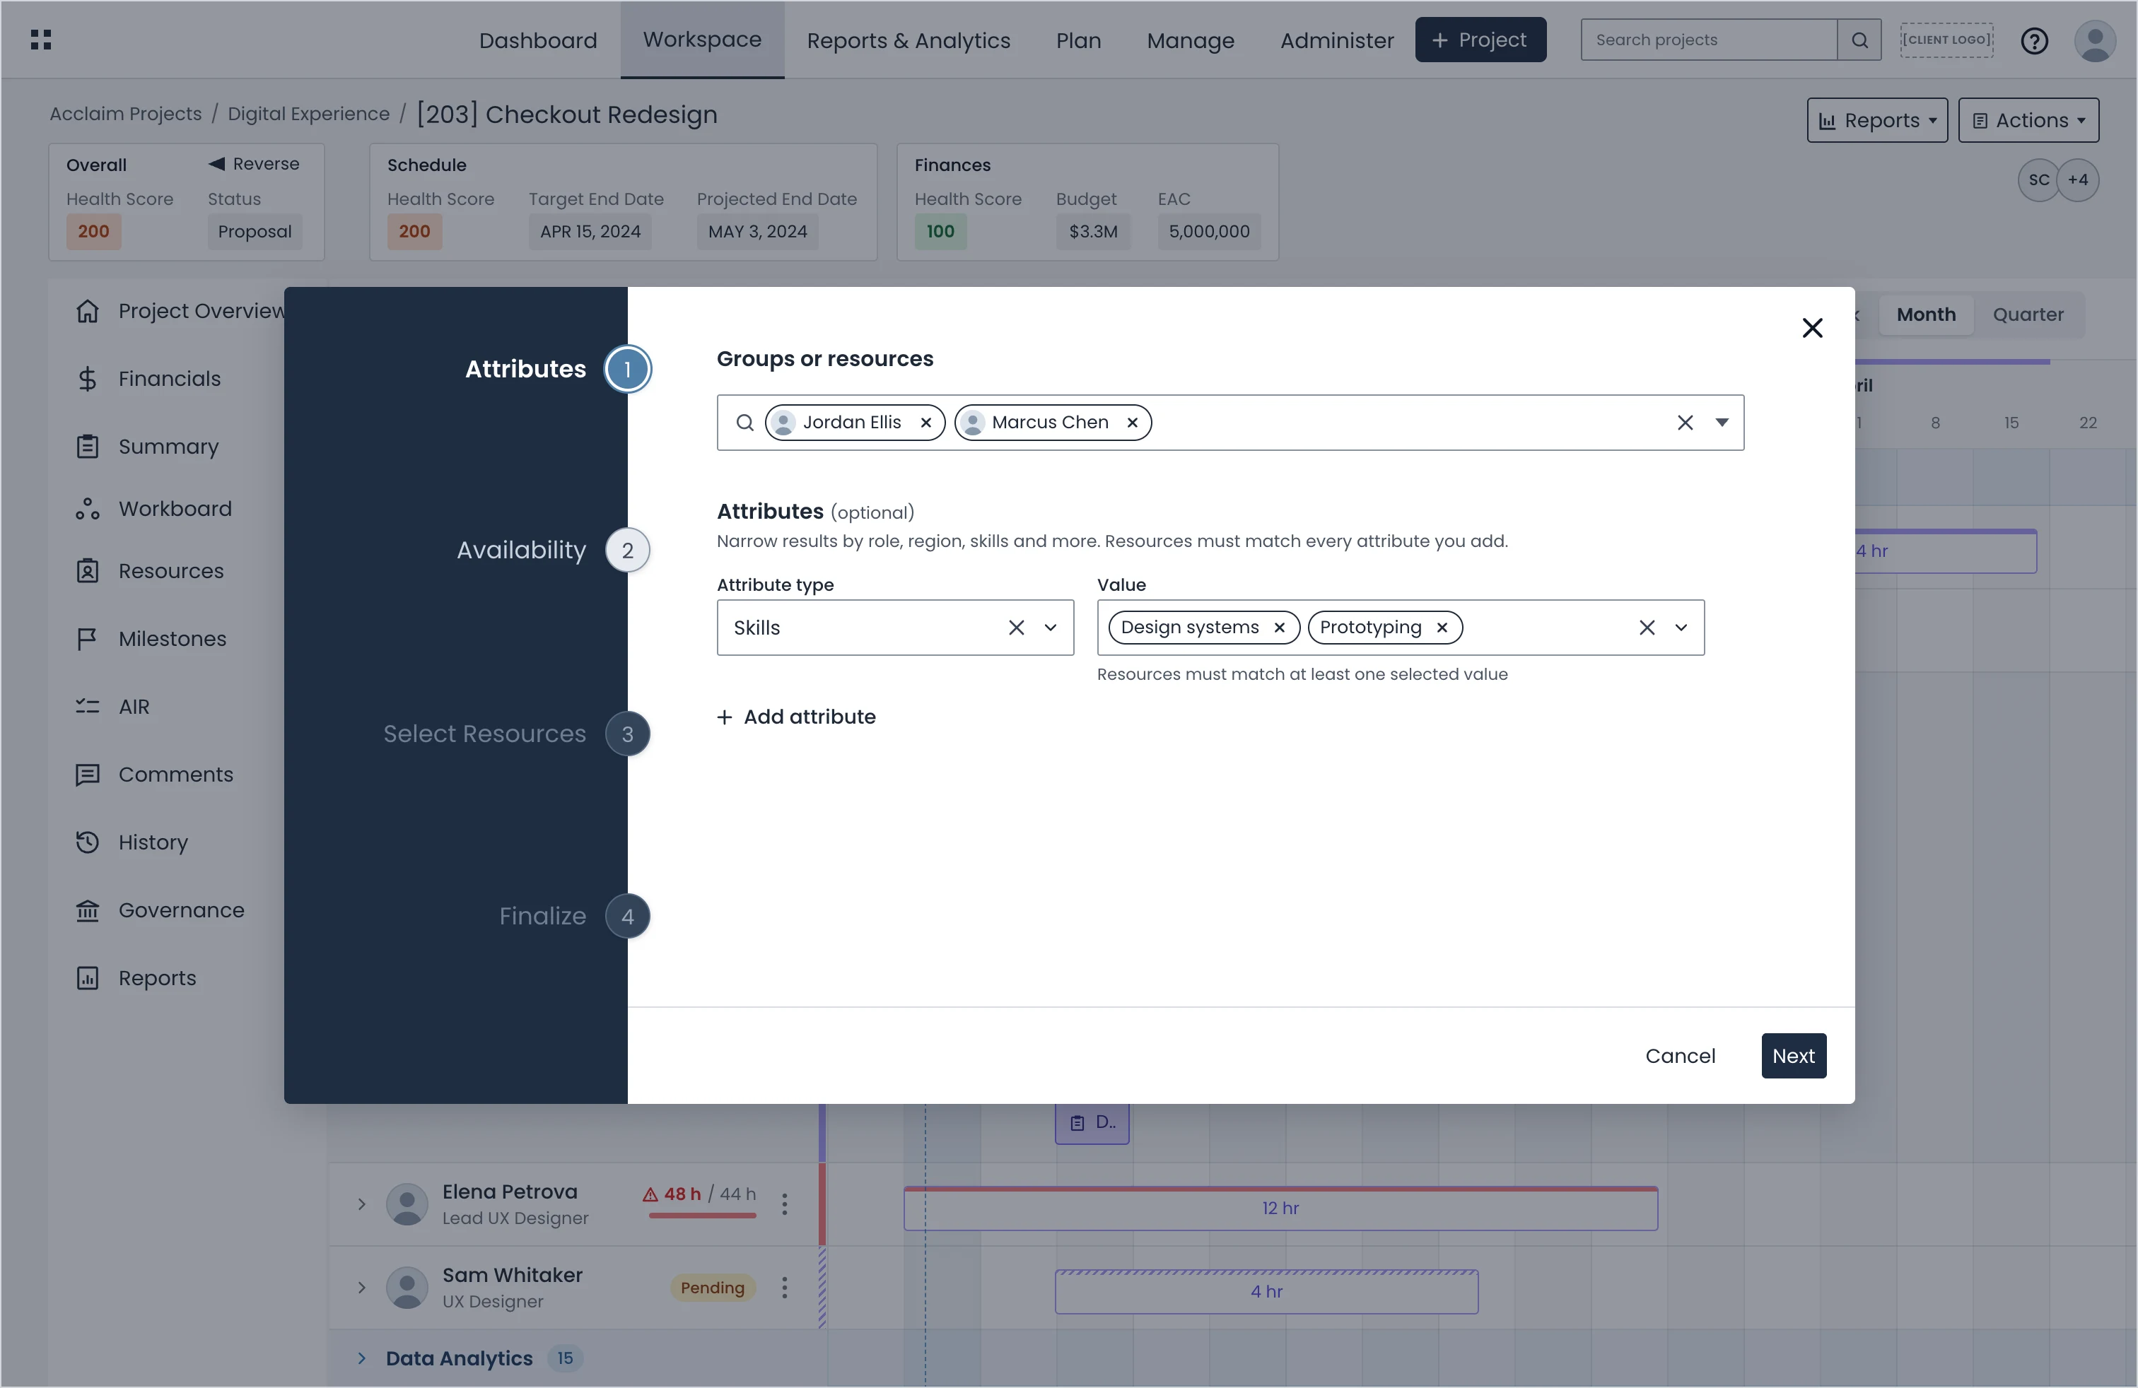Screen dimensions: 2138x1388
Task: Open the Administer tab
Action: pos(1337,40)
